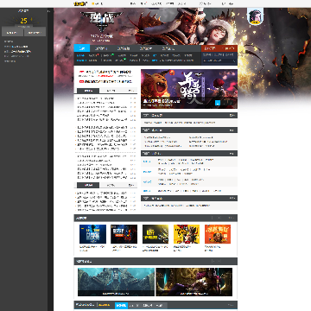311x311 pixels.
Task: Click the yellow site logo in top bar
Action: (80, 3)
